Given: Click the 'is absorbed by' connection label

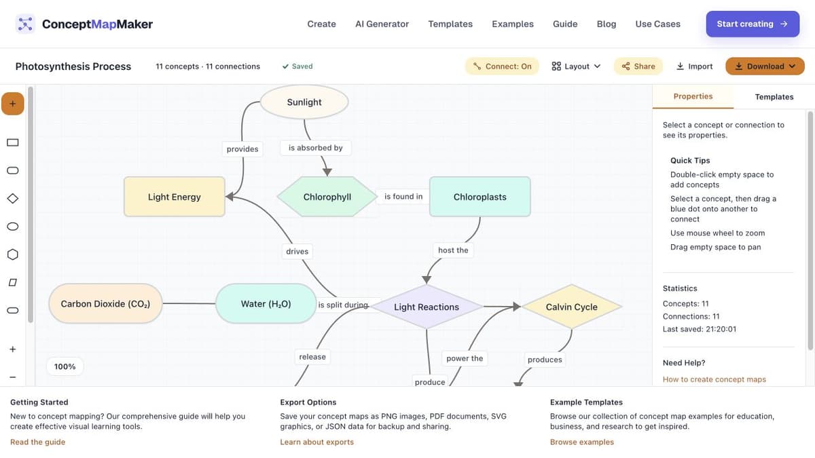Looking at the screenshot, I should pos(316,148).
